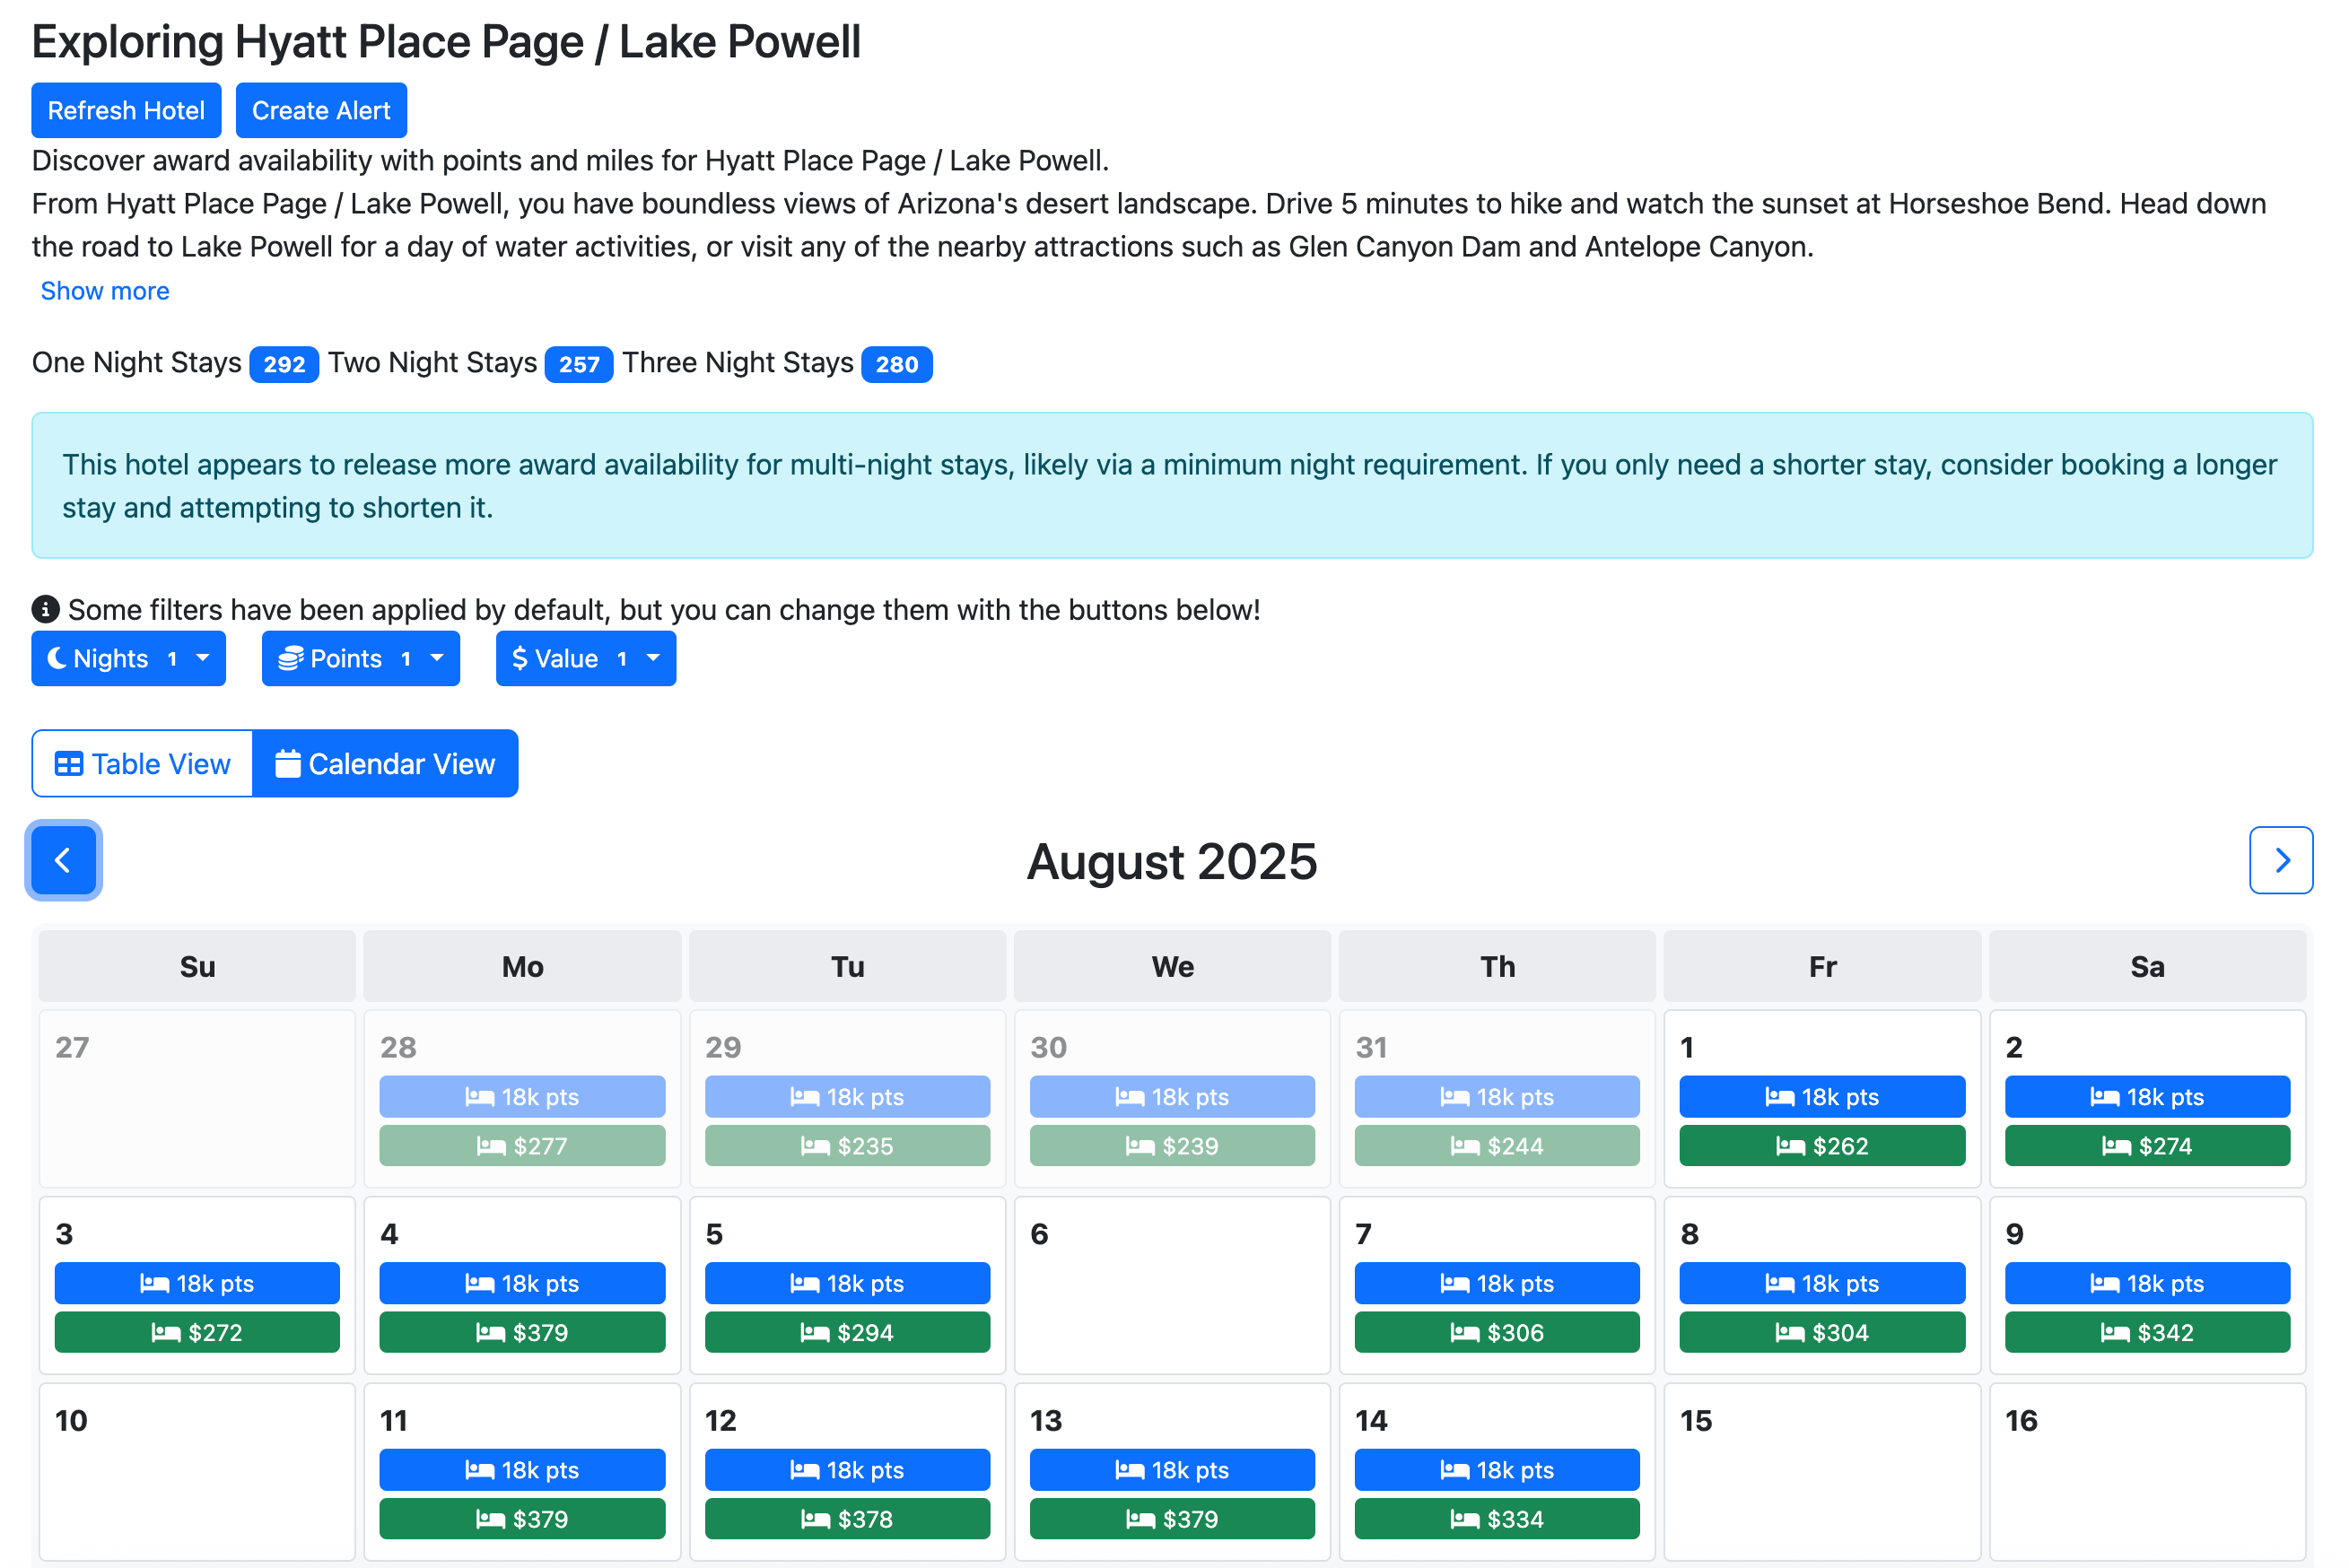Image resolution: width=2349 pixels, height=1568 pixels.
Task: Select 18k pts award on August 9
Action: point(2146,1283)
